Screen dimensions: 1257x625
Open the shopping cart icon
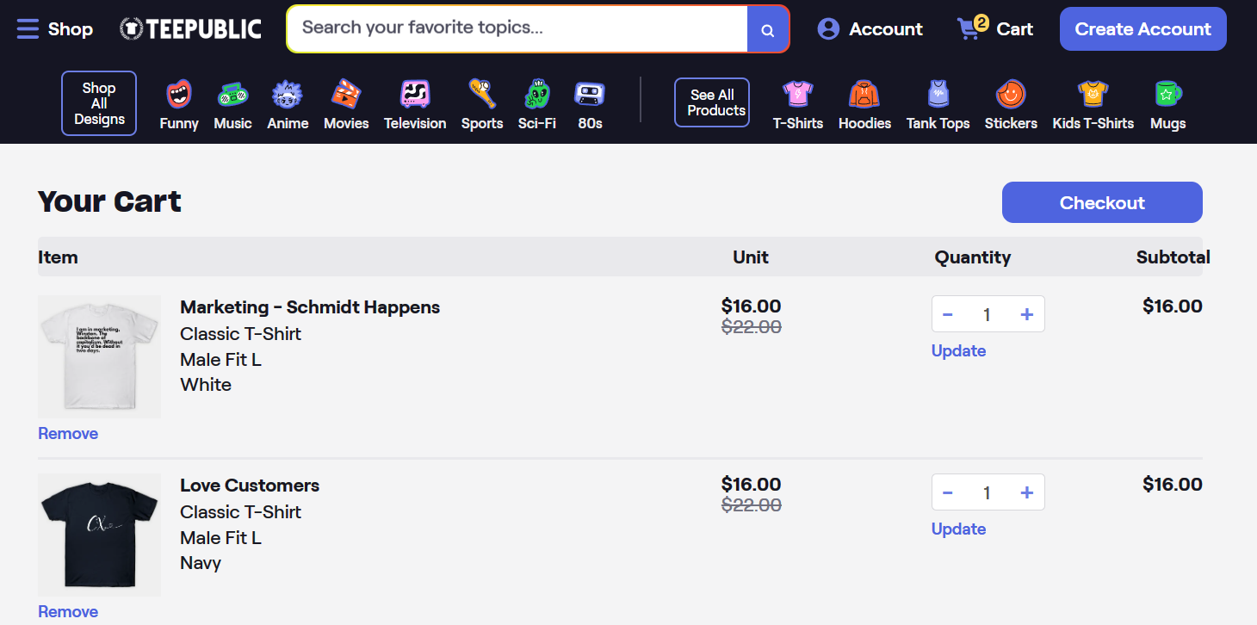[x=969, y=29]
